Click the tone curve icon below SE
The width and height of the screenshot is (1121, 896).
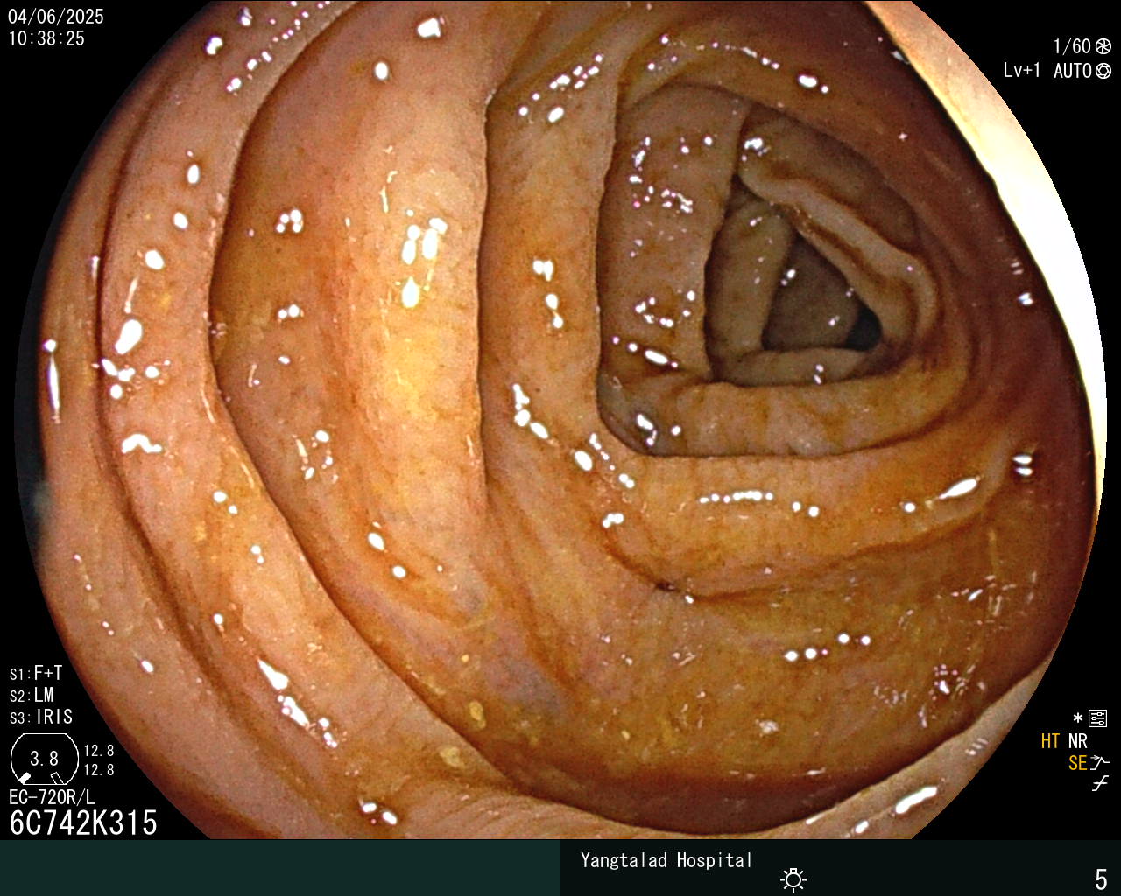(x=1100, y=784)
